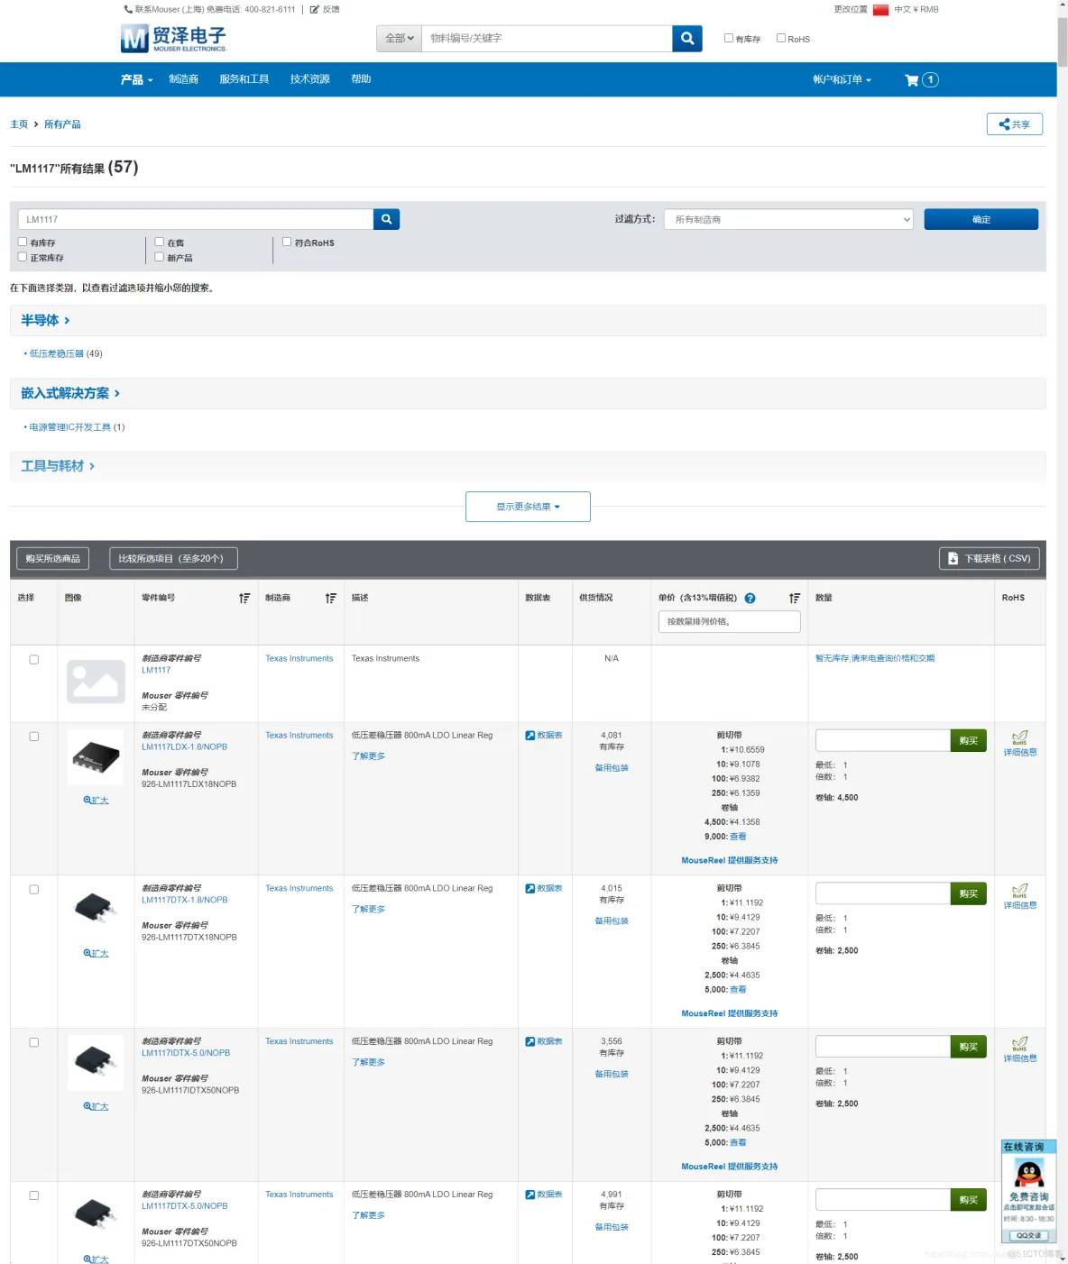Select the LM1117 unassigned row checkbox
1068x1264 pixels.
click(x=34, y=660)
